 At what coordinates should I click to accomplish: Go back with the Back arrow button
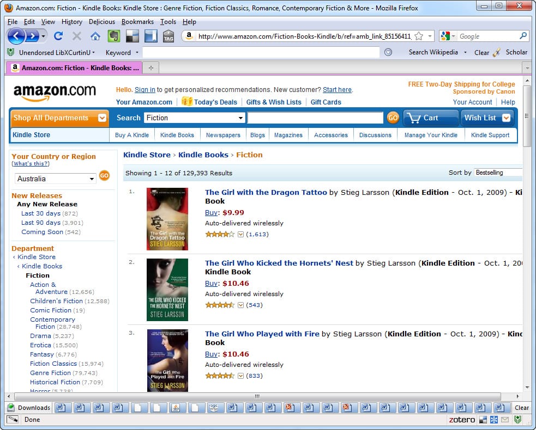coord(16,36)
